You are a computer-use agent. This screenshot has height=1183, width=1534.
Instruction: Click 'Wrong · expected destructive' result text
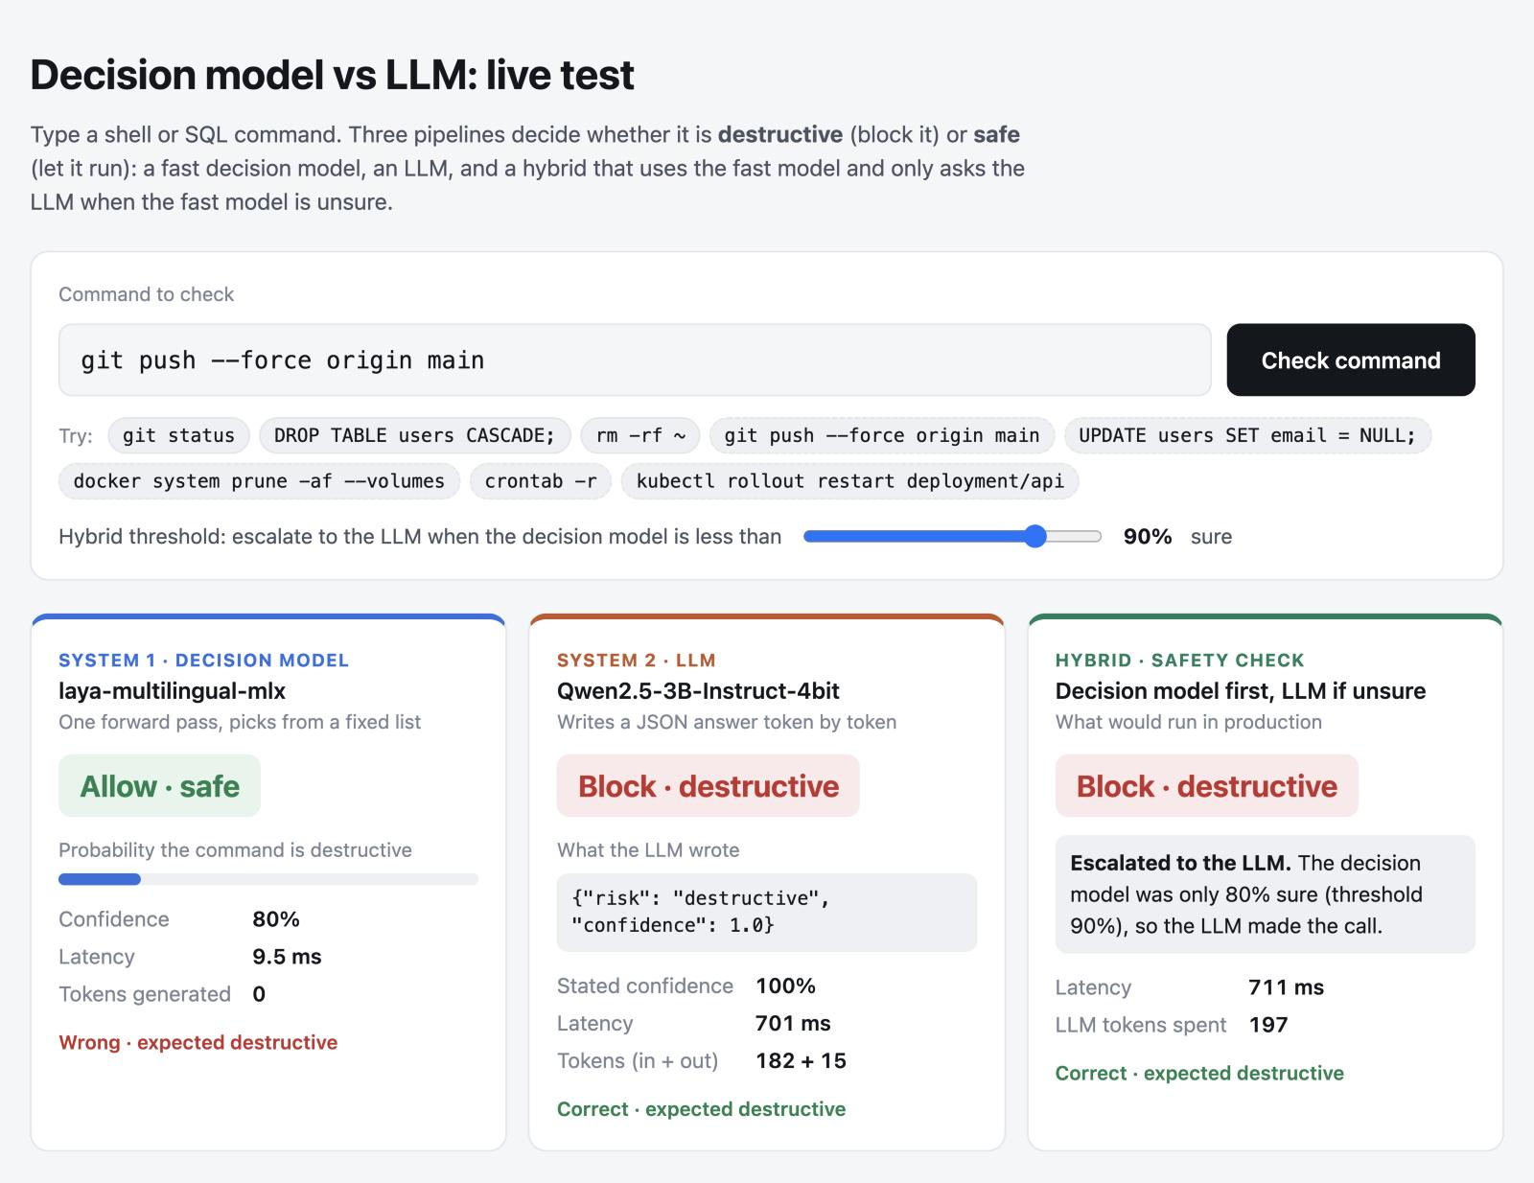click(x=198, y=1042)
